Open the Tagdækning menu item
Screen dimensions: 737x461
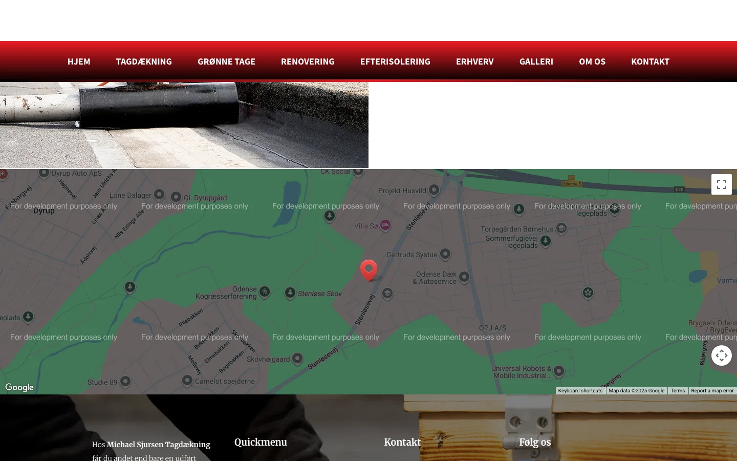click(x=144, y=61)
